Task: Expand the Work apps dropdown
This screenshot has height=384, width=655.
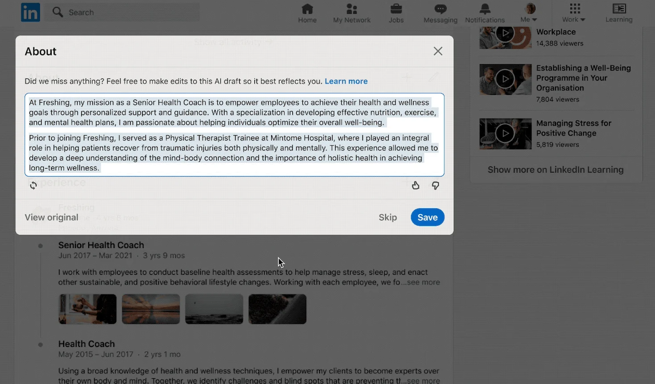Action: [574, 13]
